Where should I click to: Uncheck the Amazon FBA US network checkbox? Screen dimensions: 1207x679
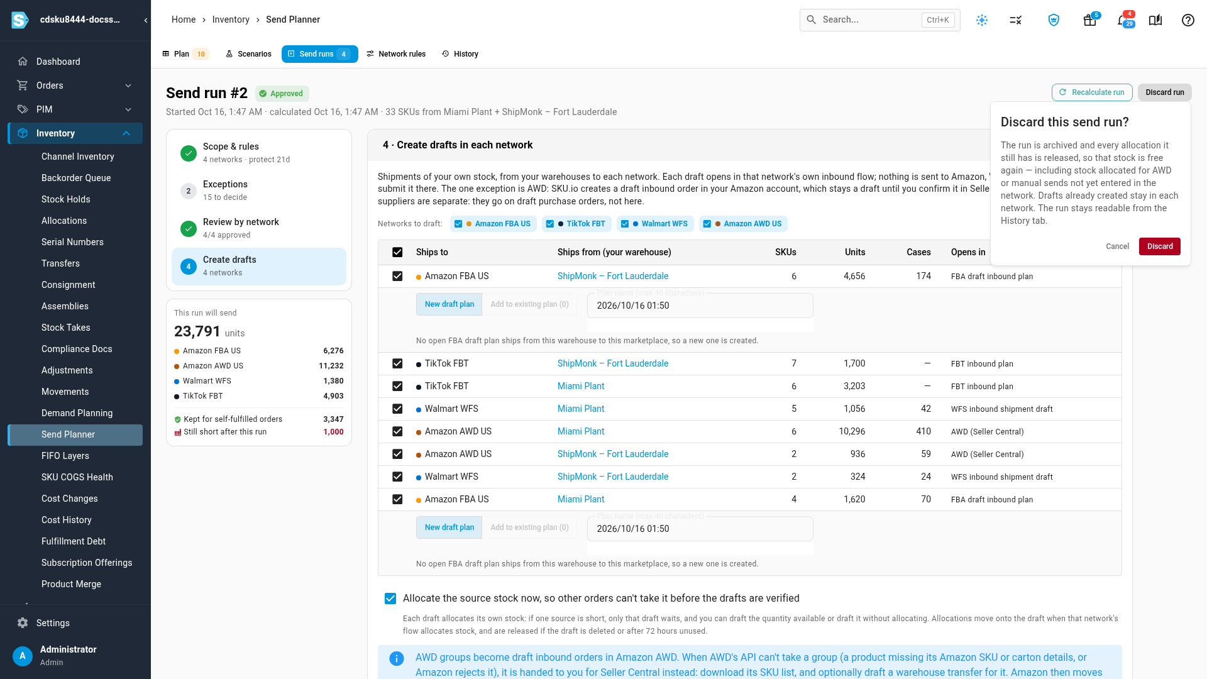click(x=458, y=224)
